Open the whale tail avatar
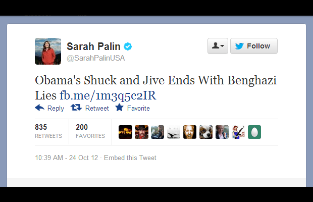 174,132
